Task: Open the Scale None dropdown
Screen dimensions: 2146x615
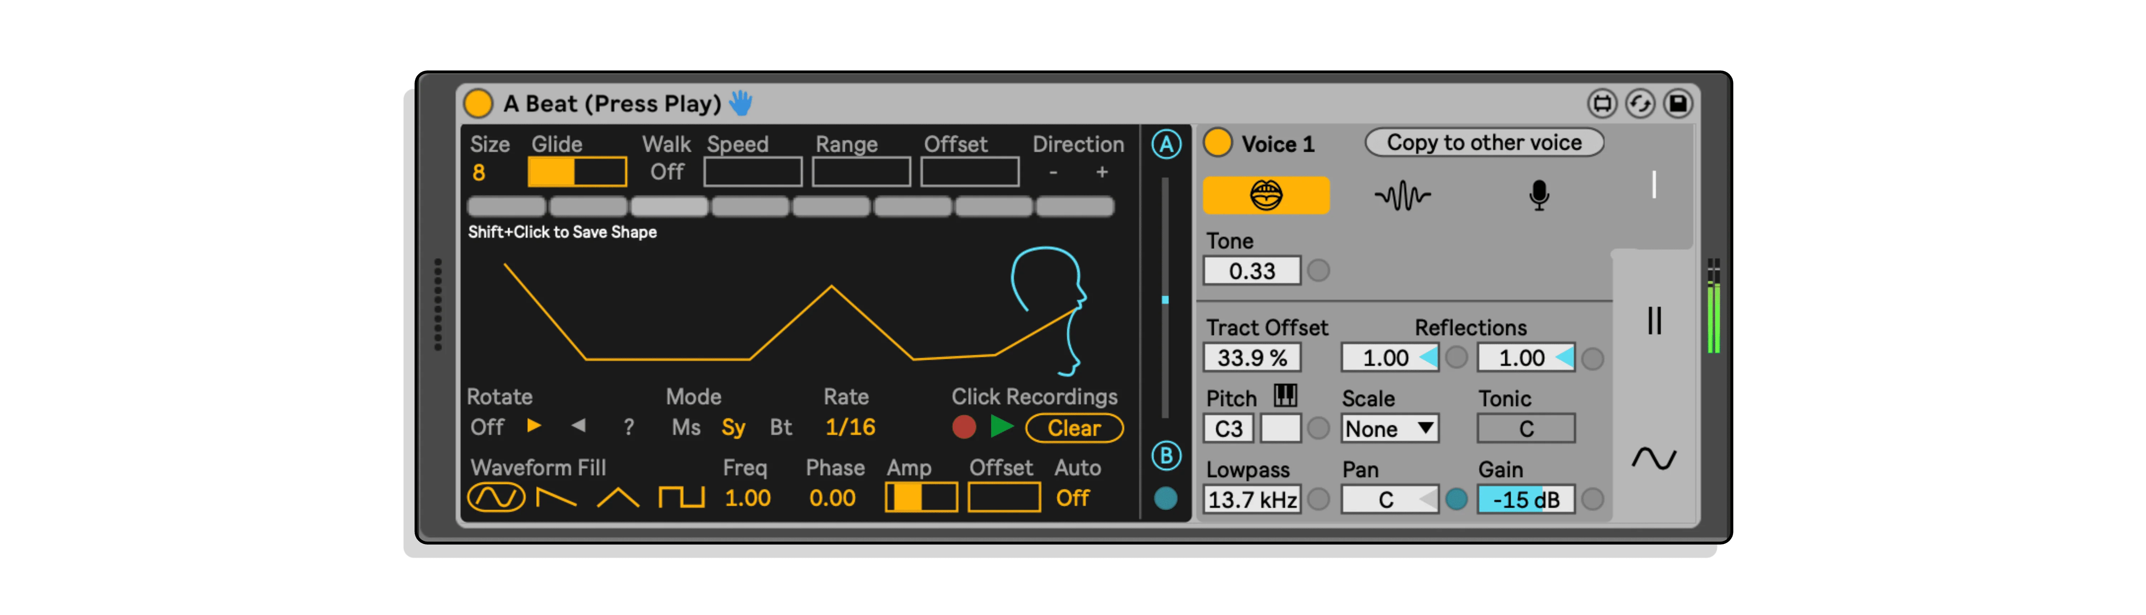Action: point(1390,428)
